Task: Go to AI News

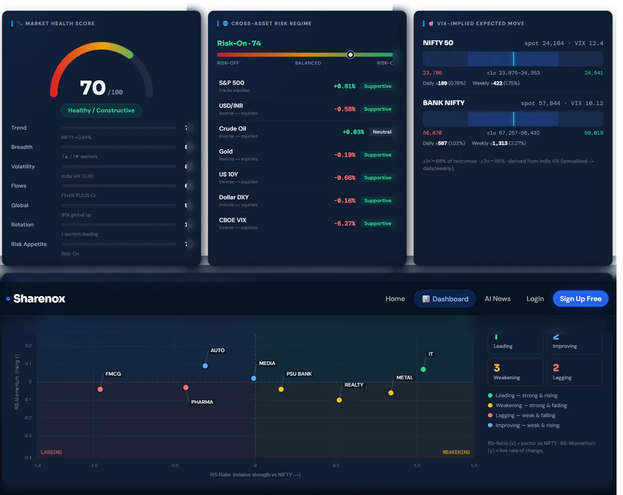Action: (x=498, y=299)
